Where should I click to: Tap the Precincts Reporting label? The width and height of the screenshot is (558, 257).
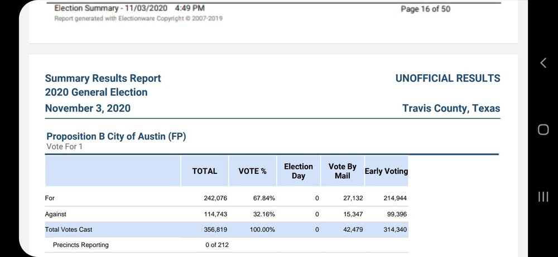(x=81, y=245)
